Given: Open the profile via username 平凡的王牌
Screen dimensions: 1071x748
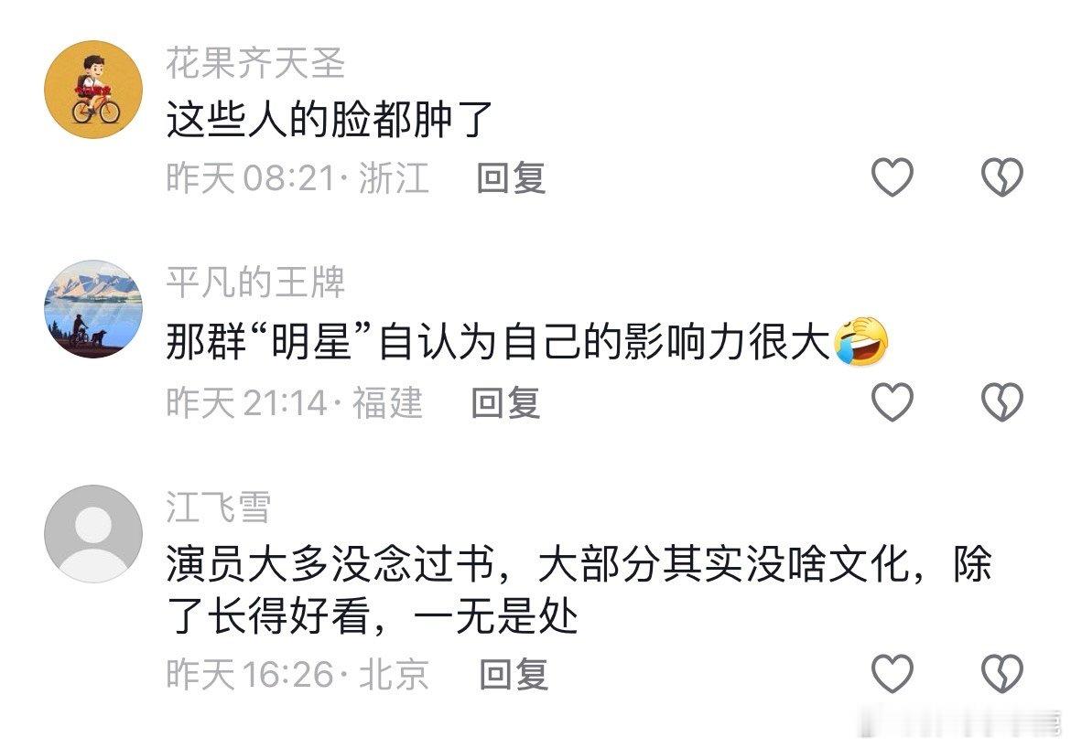Looking at the screenshot, I should pos(255,283).
